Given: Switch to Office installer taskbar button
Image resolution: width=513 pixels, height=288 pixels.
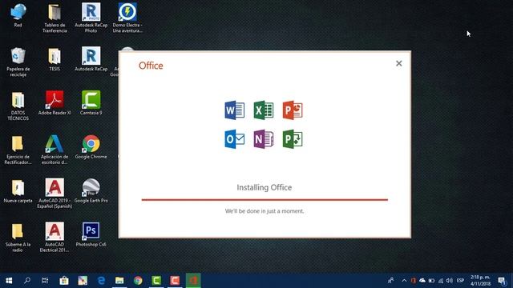Looking at the screenshot, I should click(193, 281).
